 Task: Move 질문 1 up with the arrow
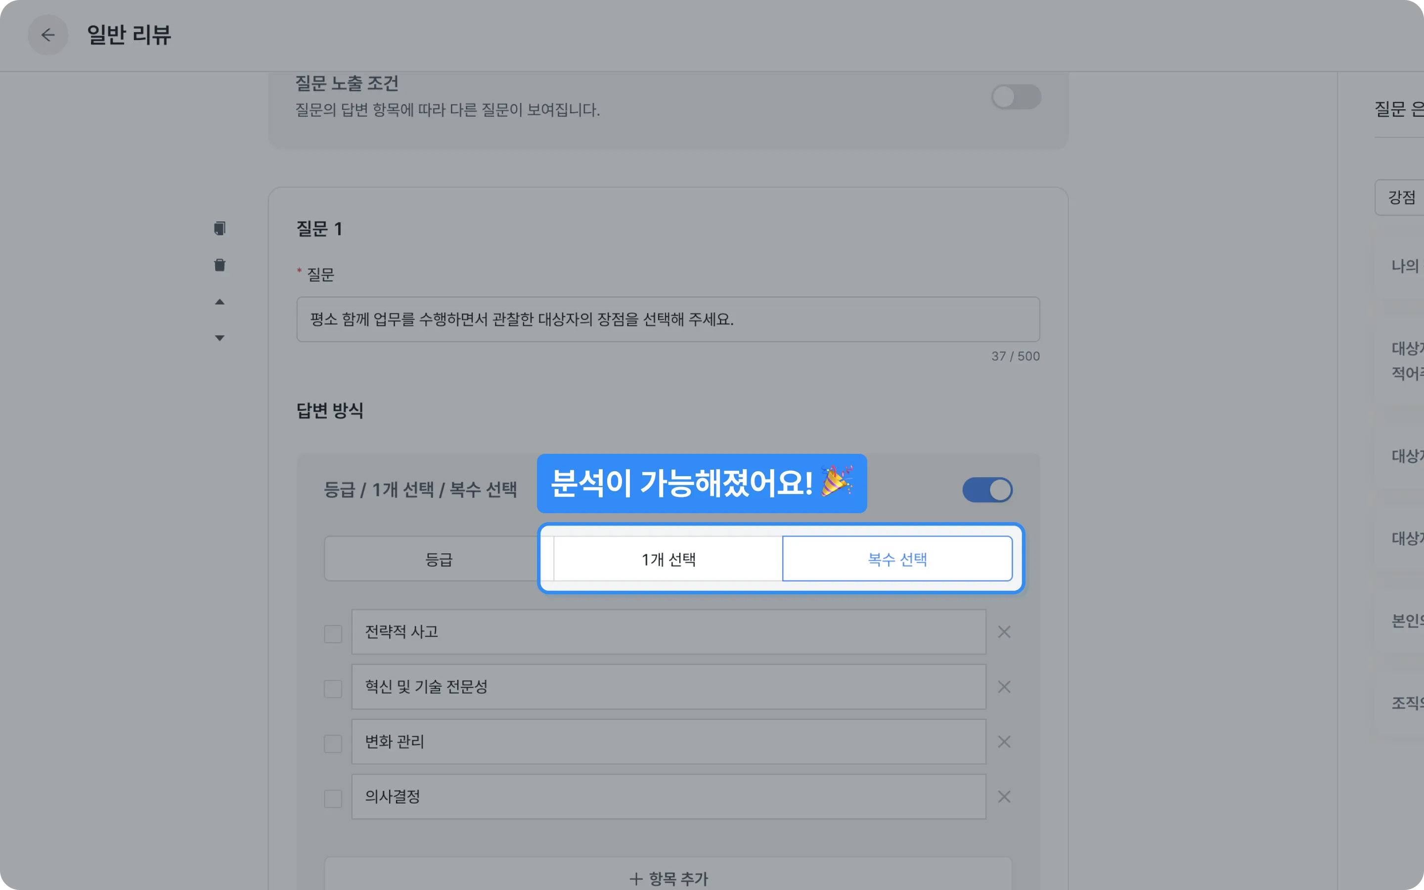point(220,302)
